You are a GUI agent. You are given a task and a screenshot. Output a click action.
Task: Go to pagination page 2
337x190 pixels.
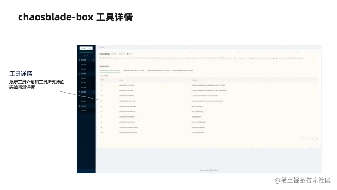[x=309, y=139]
